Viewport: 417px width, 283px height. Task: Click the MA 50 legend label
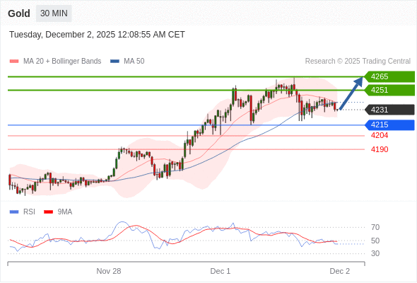coord(134,62)
